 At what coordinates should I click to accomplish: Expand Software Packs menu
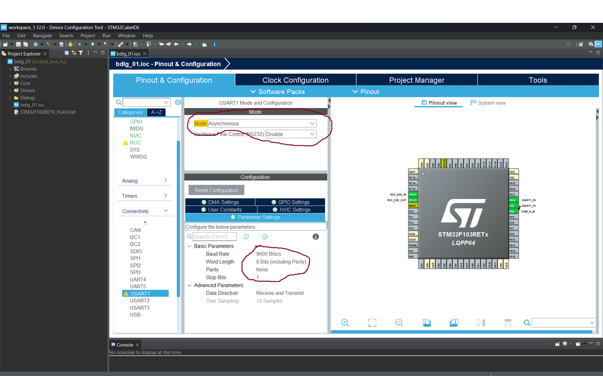coord(277,92)
